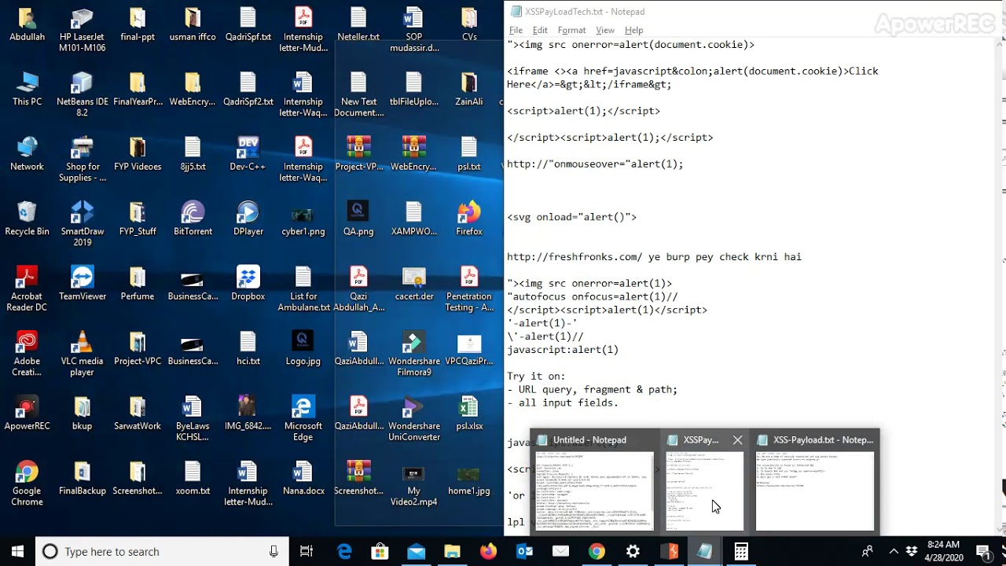
Task: Select the DPlayer desktop icon
Action: pyautogui.click(x=248, y=219)
